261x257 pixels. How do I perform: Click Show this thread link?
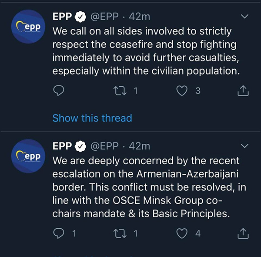92,118
